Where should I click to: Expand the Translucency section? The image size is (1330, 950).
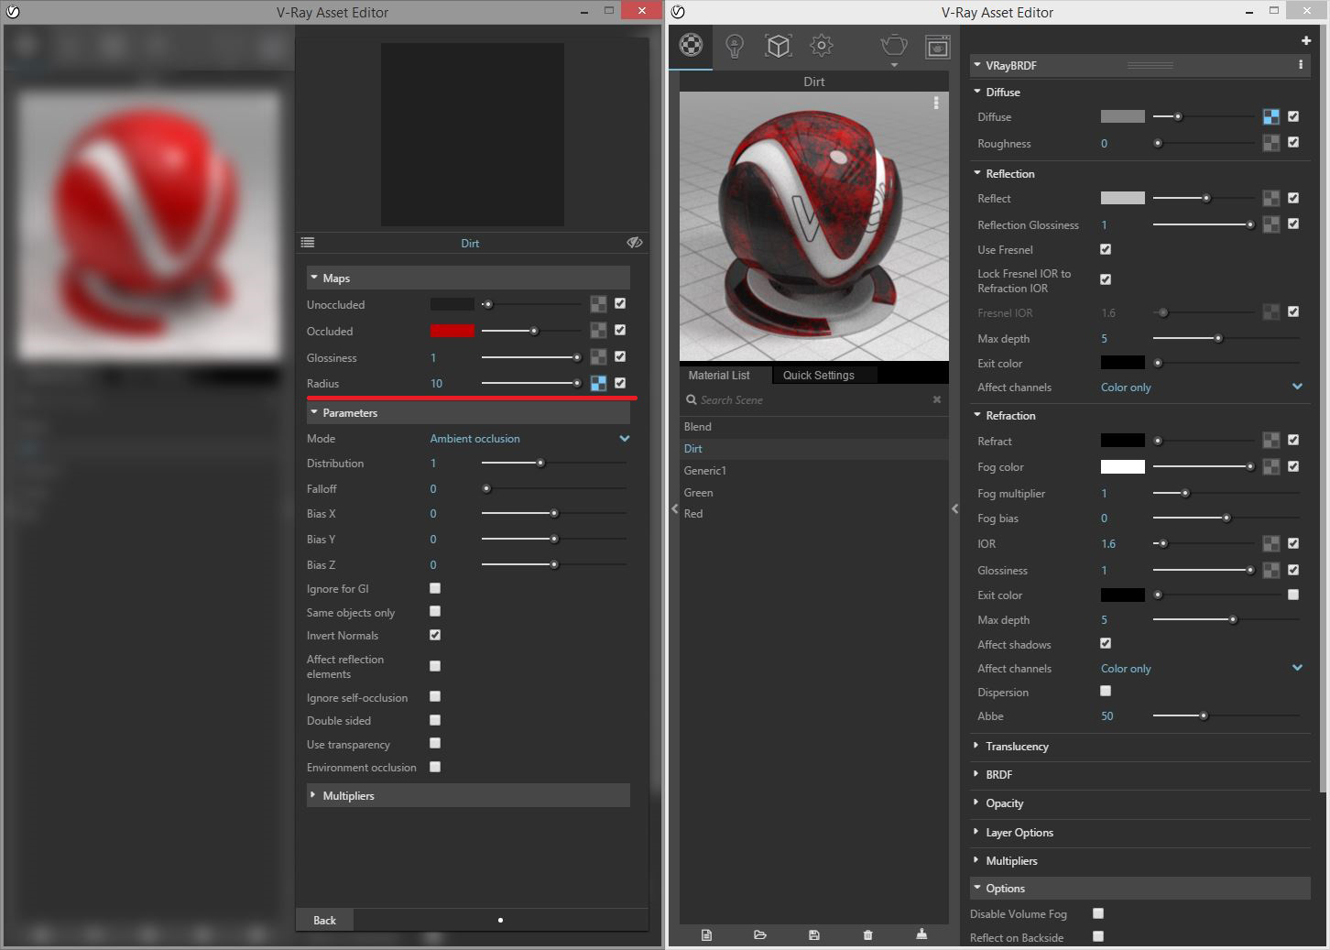pos(1140,747)
